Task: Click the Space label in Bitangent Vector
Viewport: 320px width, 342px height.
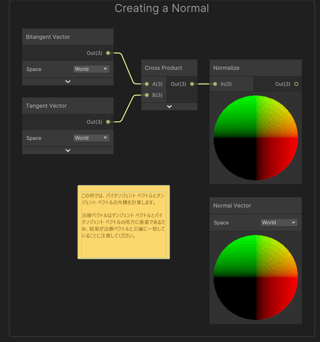Action: 34,69
